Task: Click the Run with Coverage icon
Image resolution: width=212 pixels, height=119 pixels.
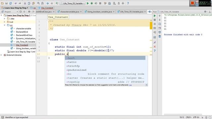Action: [96, 3]
